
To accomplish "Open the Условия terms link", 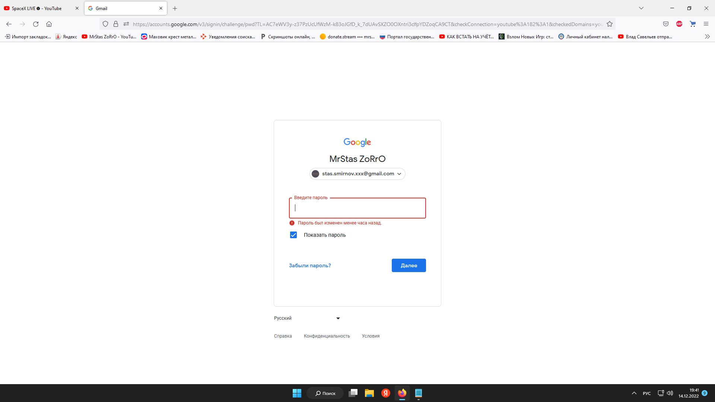I will pos(371,336).
